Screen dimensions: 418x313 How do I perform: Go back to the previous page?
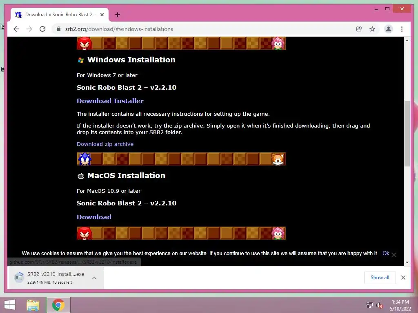click(x=16, y=29)
